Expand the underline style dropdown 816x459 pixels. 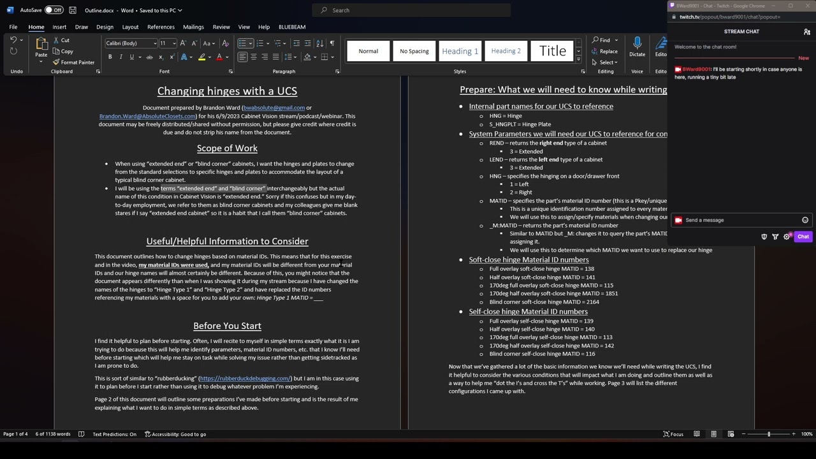139,57
